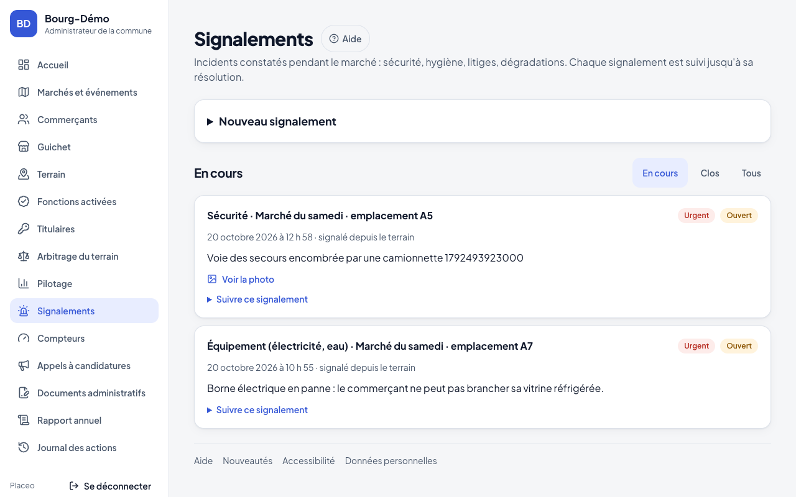This screenshot has height=497, width=796.
Task: Click the Ouvert badge on the Sécurité report
Action: pos(739,216)
